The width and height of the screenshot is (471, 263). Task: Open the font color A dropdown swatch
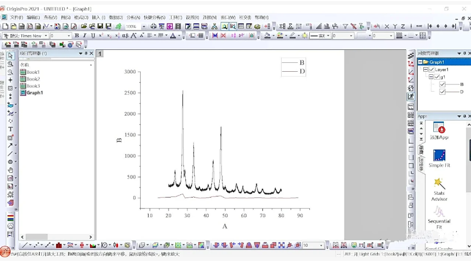[x=180, y=36]
